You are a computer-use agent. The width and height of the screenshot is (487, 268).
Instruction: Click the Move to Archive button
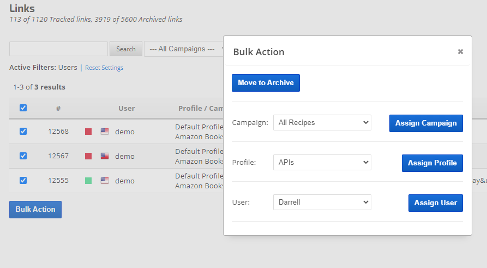point(266,83)
